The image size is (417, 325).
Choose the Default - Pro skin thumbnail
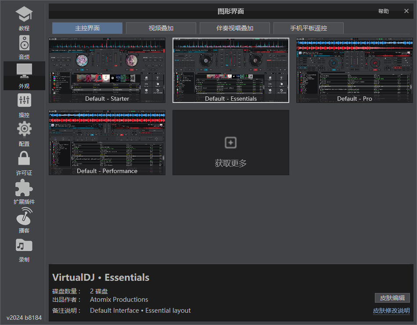(355, 70)
